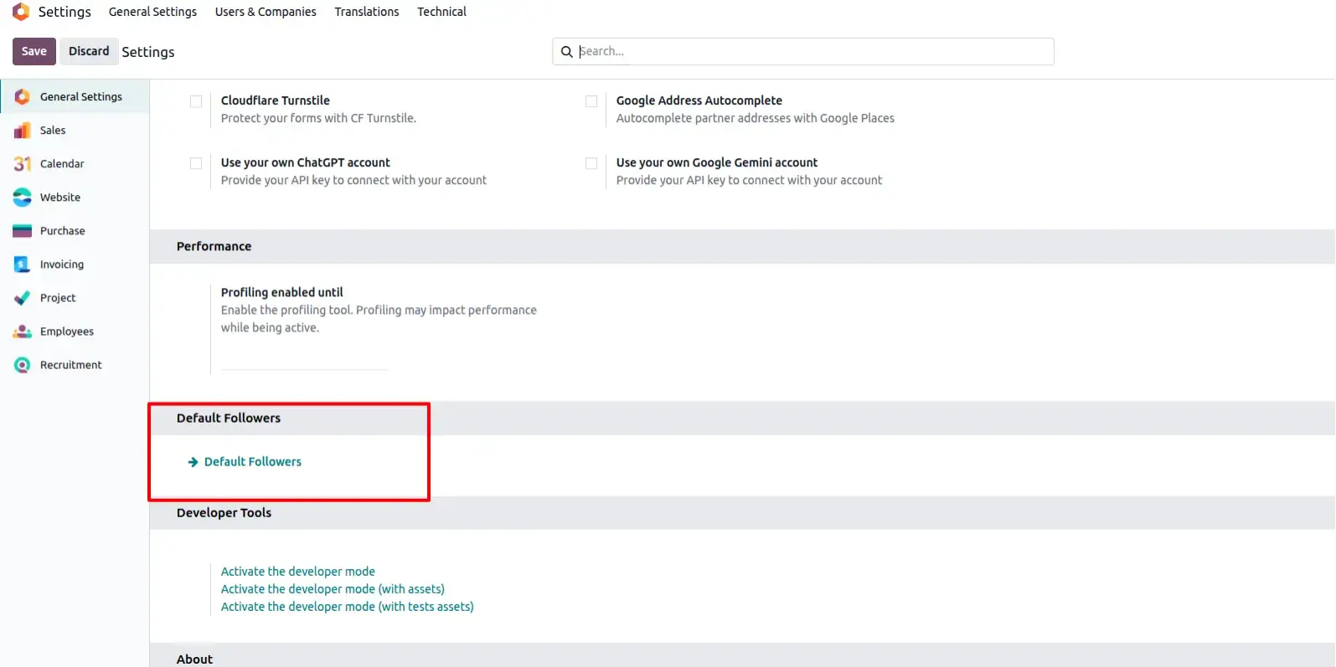Tick Use your own Google Gemini account checkbox
The height and width of the screenshot is (667, 1336).
coord(591,163)
